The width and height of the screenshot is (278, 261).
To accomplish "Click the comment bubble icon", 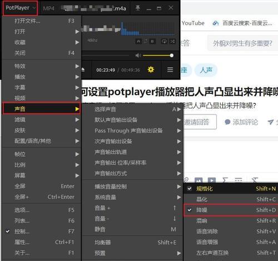I will click(227, 122).
